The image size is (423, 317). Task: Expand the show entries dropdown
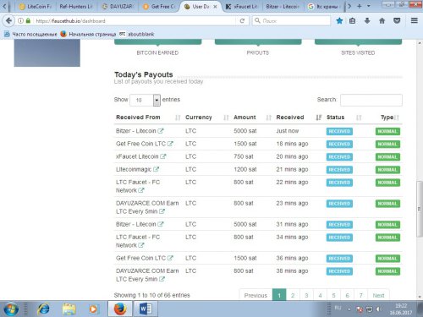(157, 100)
